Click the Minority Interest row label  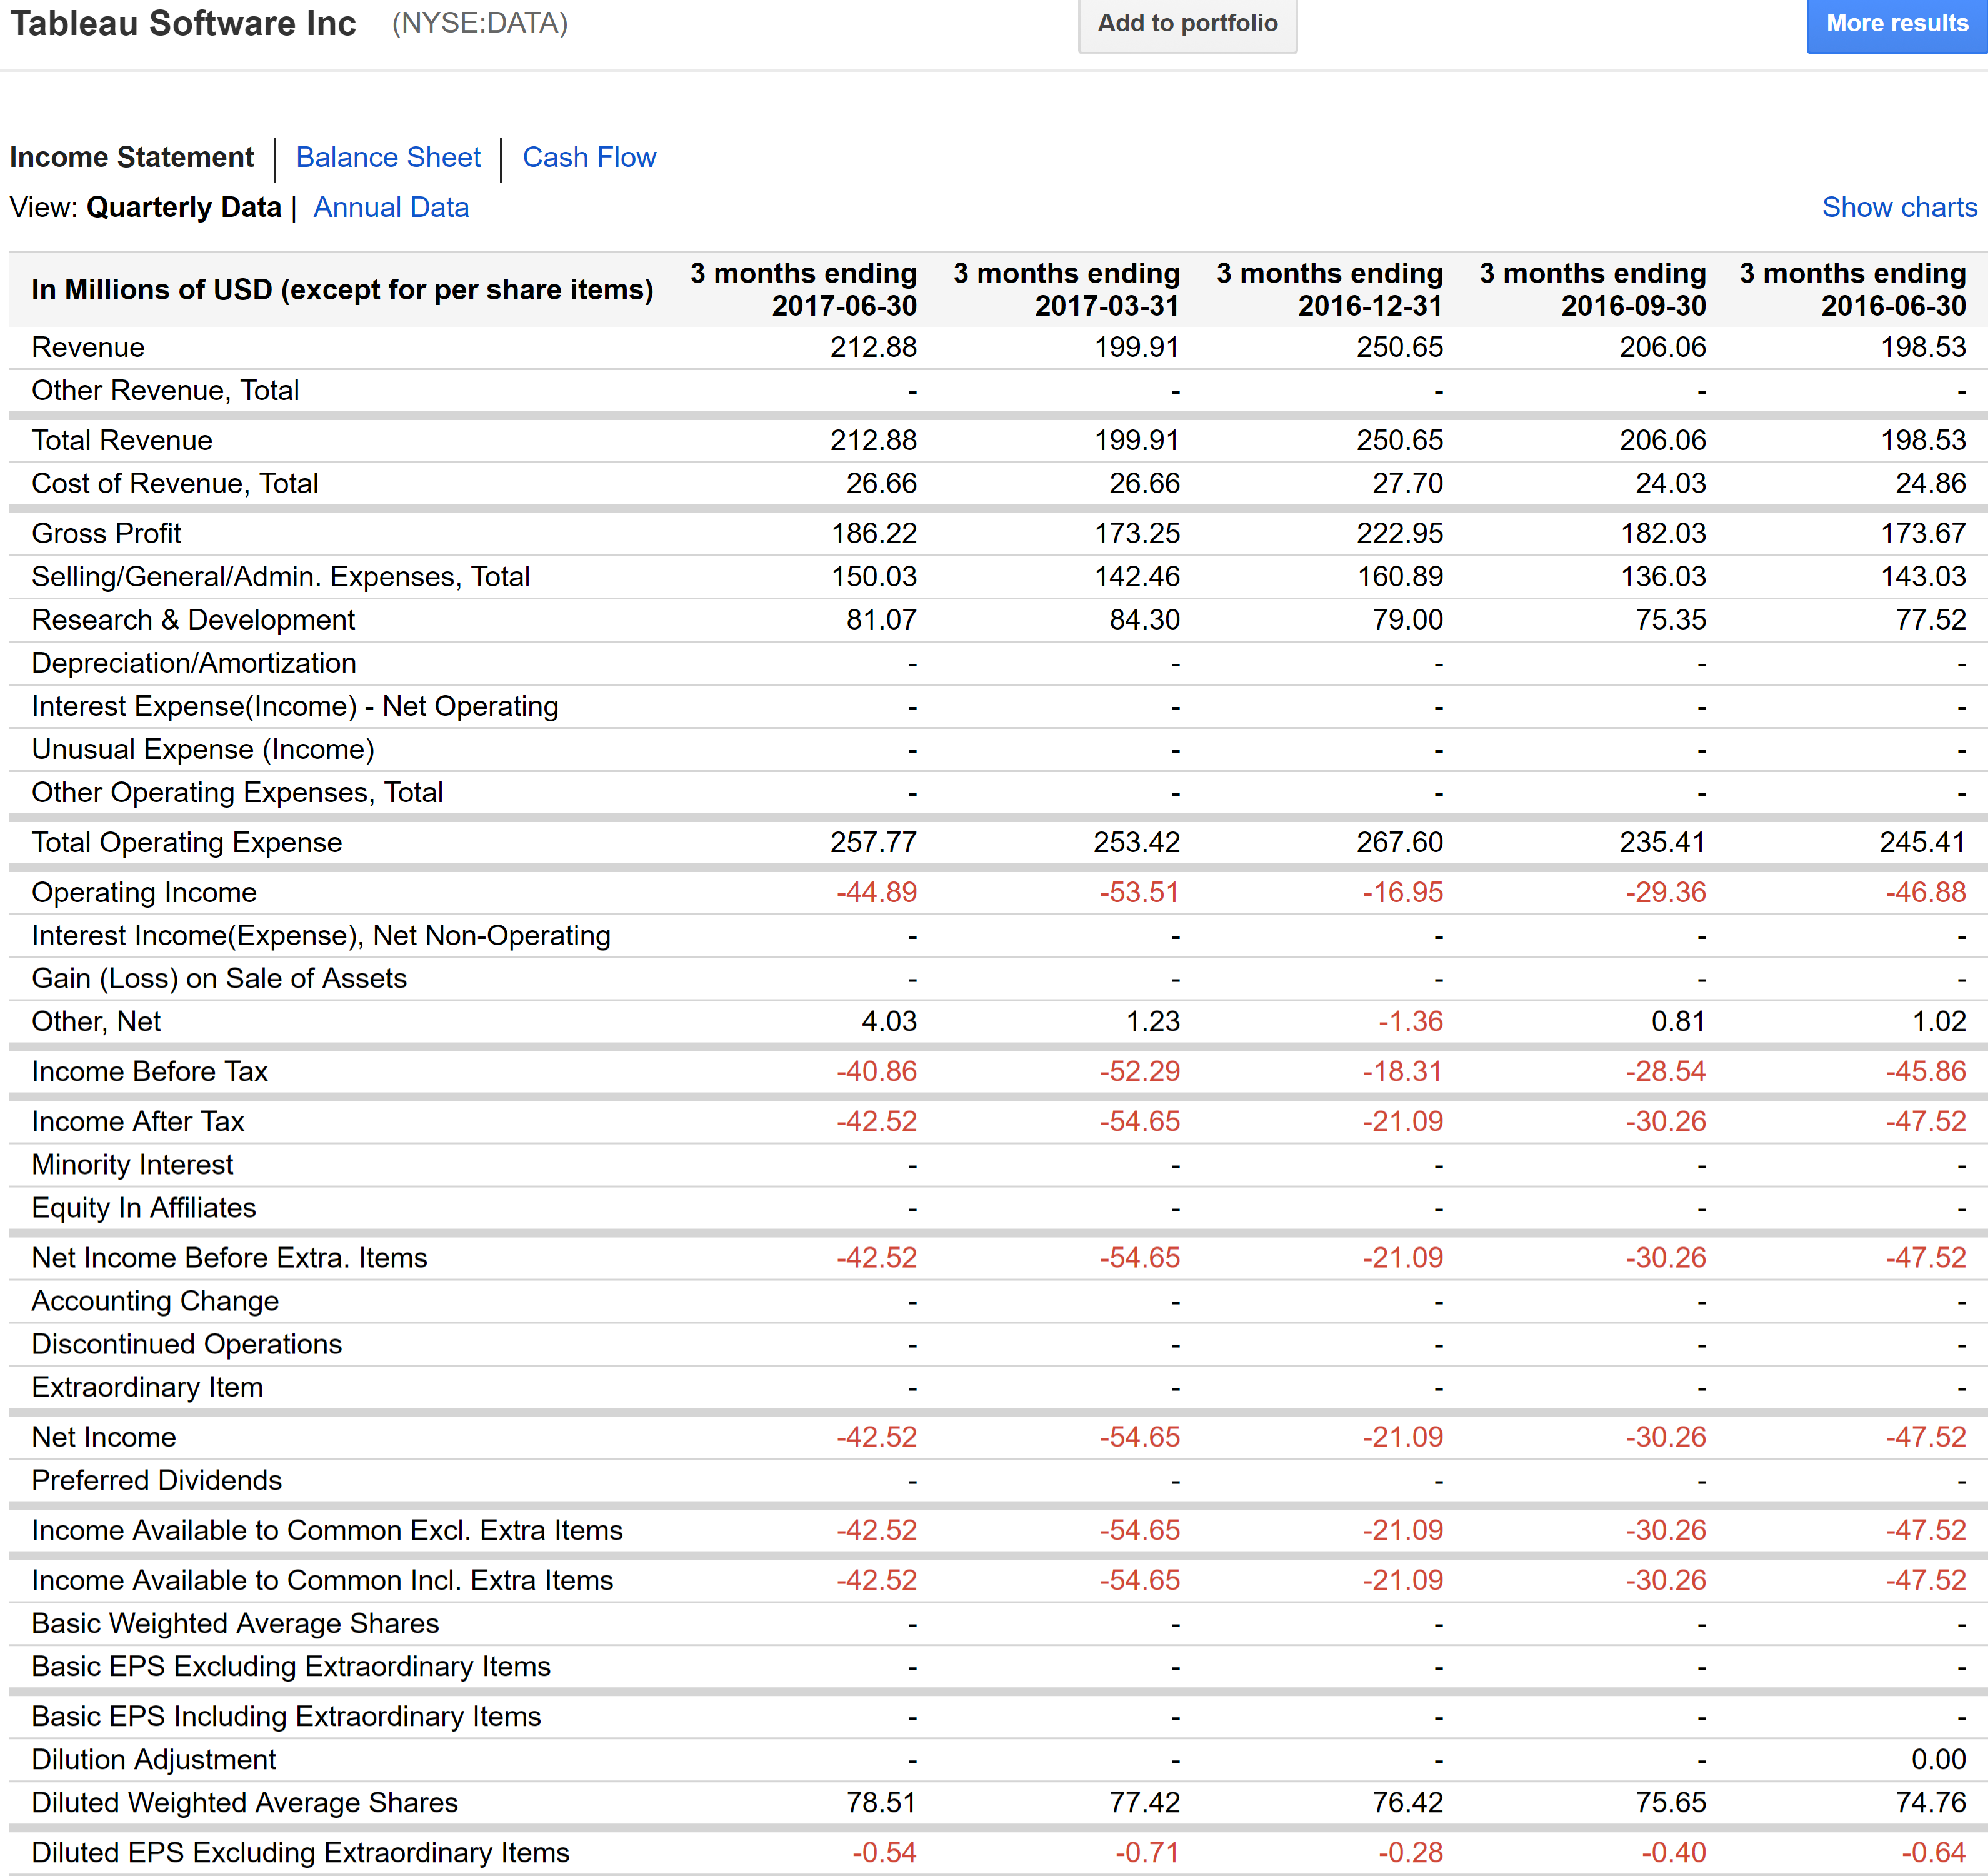point(132,1165)
